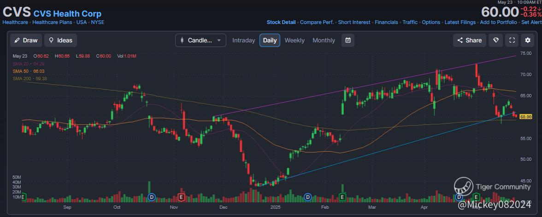This screenshot has height=217, width=542.
Task: Click the diamond premium icon
Action: pos(496,41)
